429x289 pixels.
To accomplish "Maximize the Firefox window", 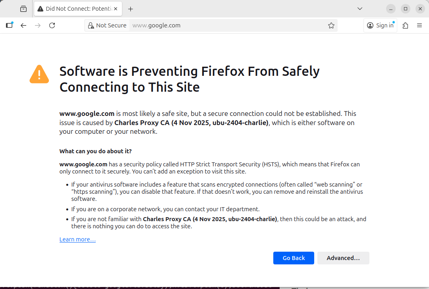I will [406, 9].
